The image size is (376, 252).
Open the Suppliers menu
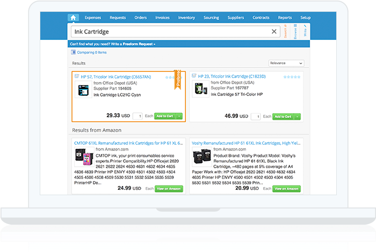coord(236,18)
